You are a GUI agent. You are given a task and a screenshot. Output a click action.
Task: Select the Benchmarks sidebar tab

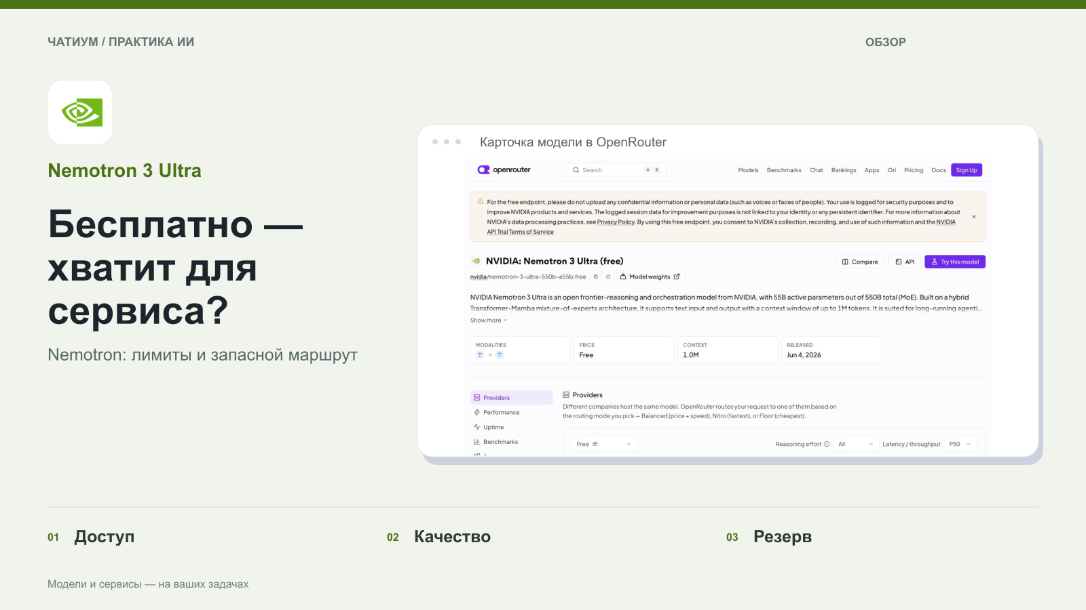[512, 442]
